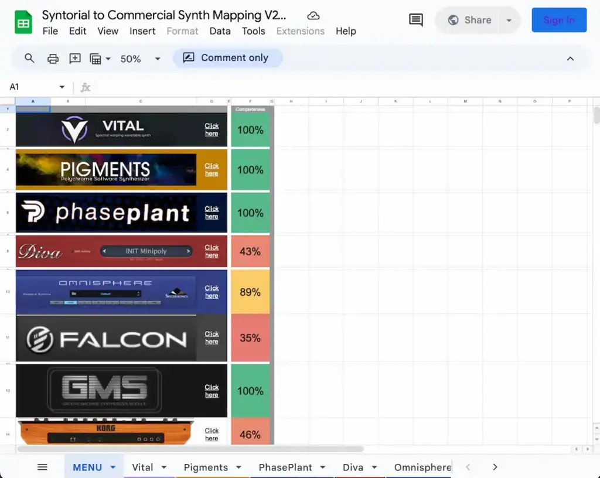Click the 'Click here' link beside Vital
This screenshot has height=478, width=600.
click(212, 129)
